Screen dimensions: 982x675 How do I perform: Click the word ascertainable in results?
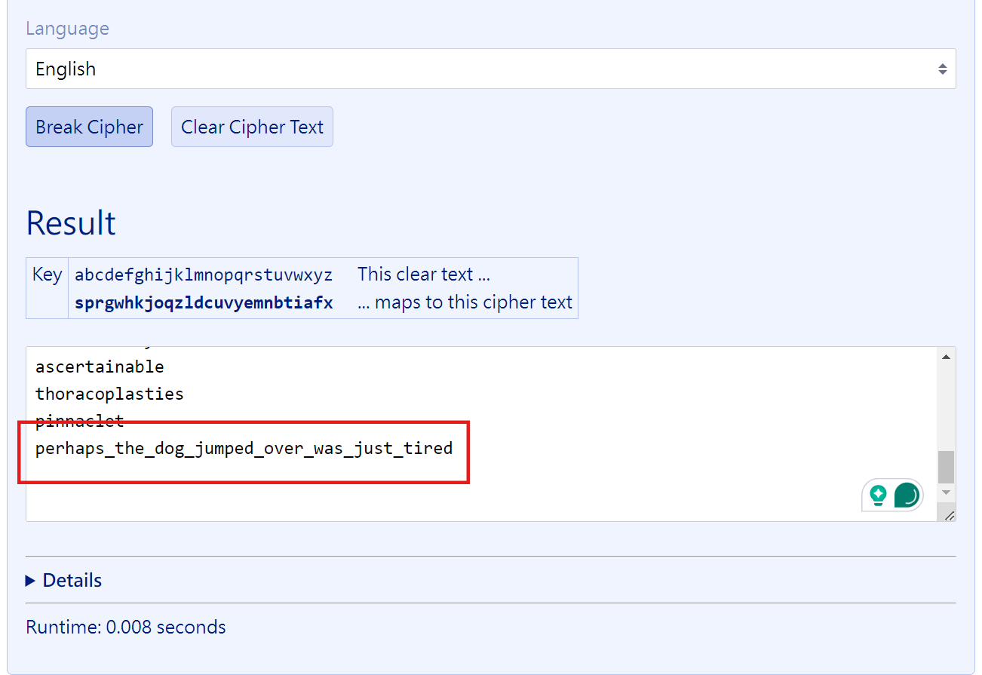pyautogui.click(x=100, y=367)
